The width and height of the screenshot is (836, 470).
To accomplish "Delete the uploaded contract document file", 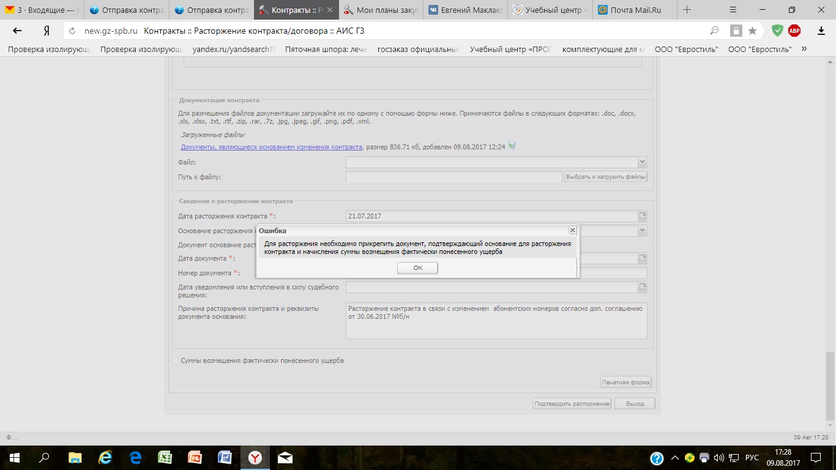I will point(512,146).
